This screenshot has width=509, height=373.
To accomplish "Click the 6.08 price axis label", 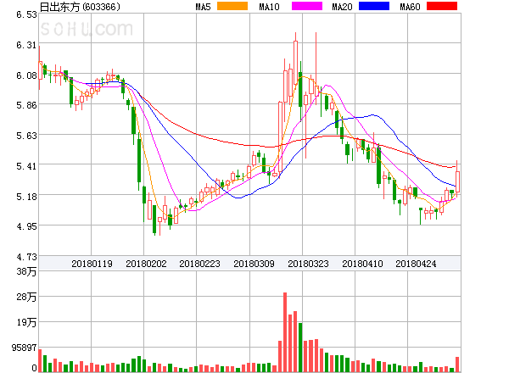I will tap(26, 75).
